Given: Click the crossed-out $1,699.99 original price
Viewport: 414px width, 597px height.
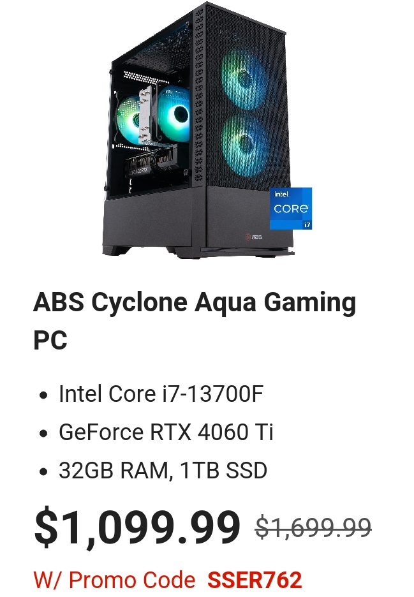Looking at the screenshot, I should click(x=313, y=527).
